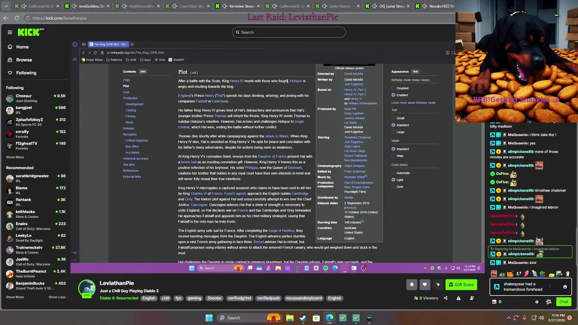Toggle notification bell for LeviathanPie
This screenshot has height=325, width=578.
411,284
